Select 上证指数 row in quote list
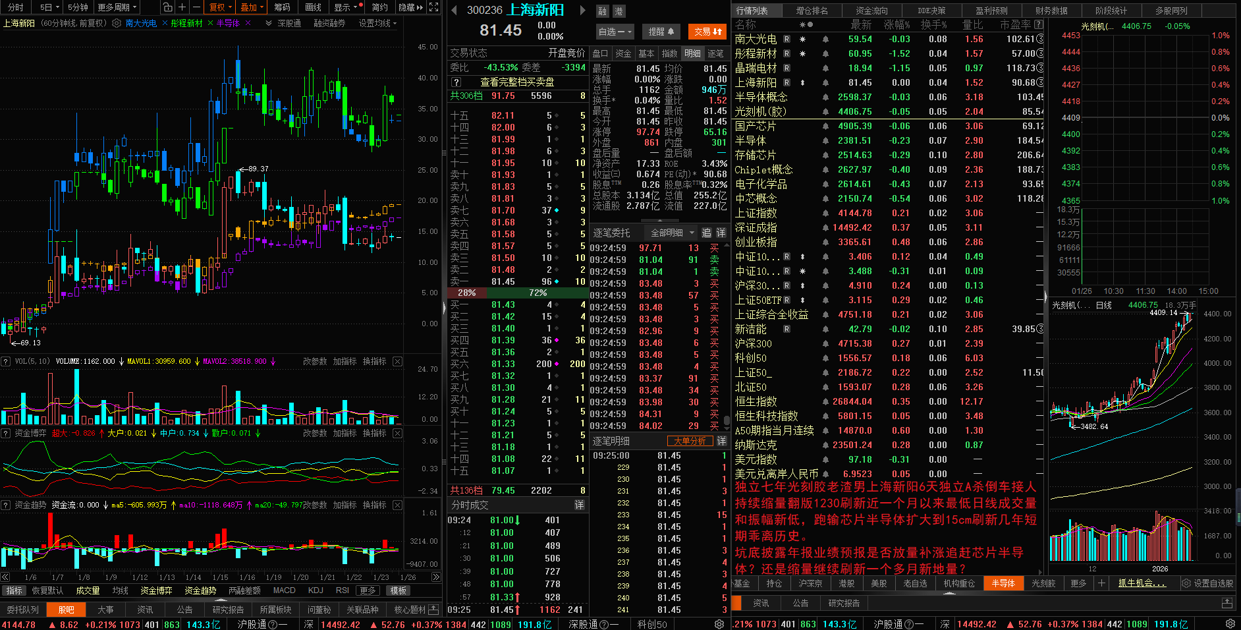The image size is (1241, 630). click(888, 213)
